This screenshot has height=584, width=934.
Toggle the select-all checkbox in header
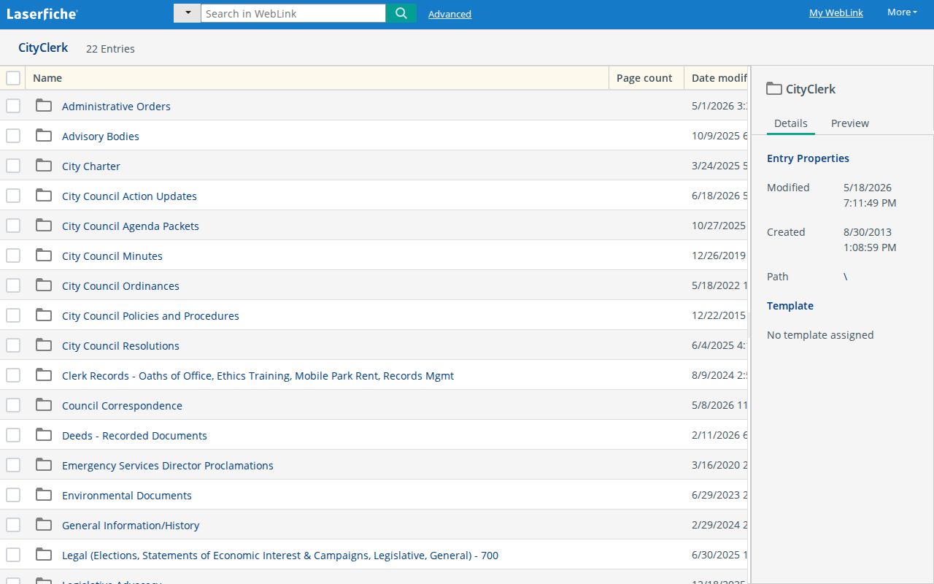point(13,77)
